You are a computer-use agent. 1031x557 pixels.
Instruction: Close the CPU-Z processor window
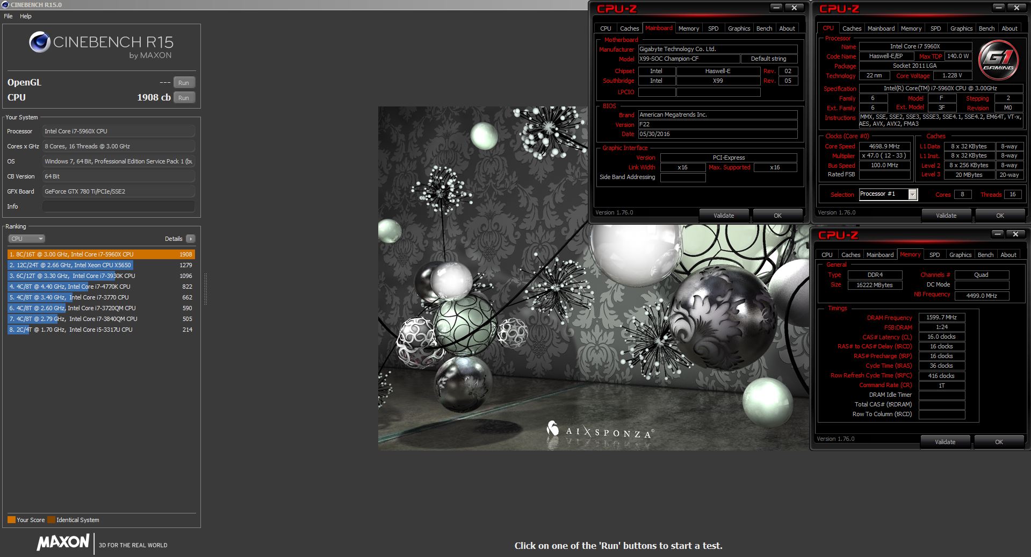pyautogui.click(x=1016, y=8)
